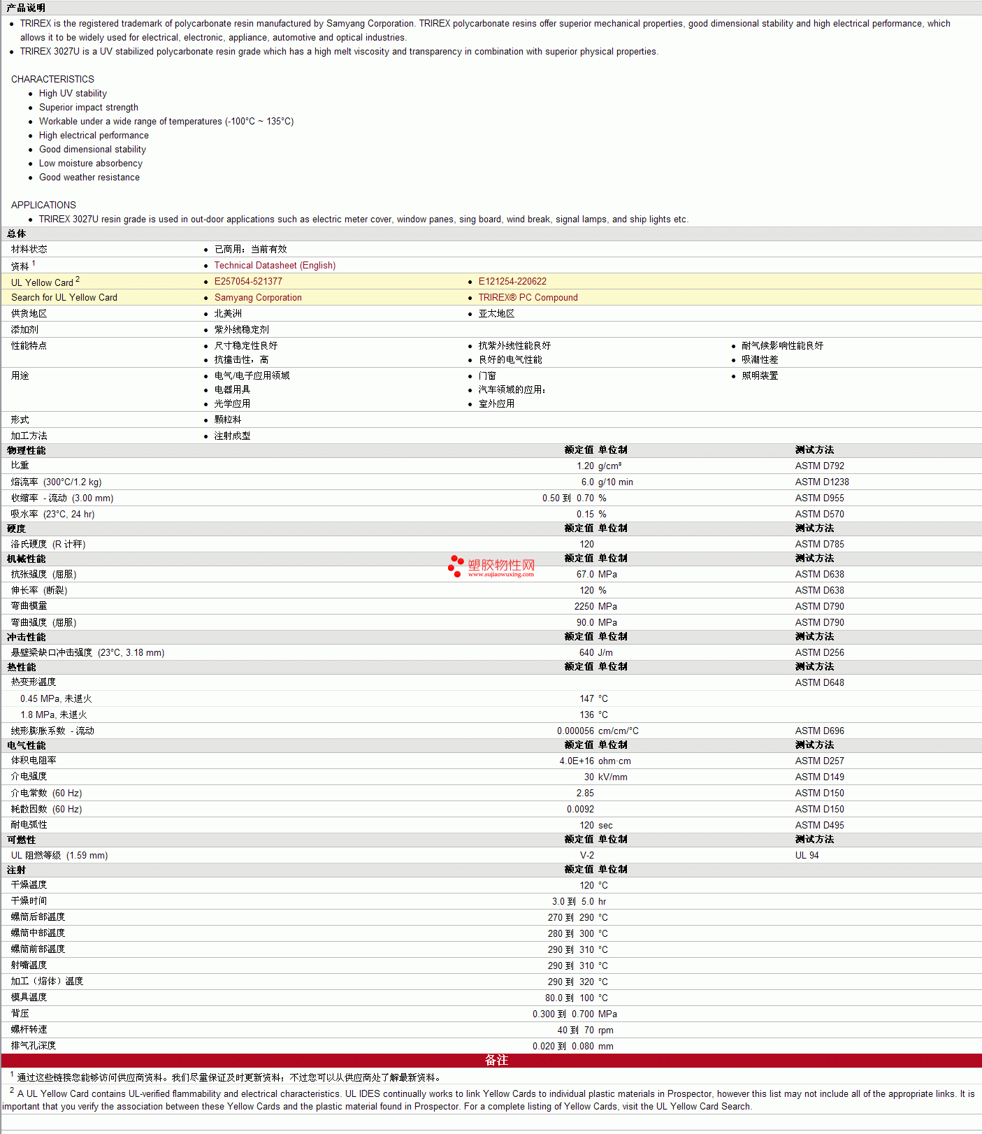Click the 'ASTM D570' test method

tap(820, 515)
